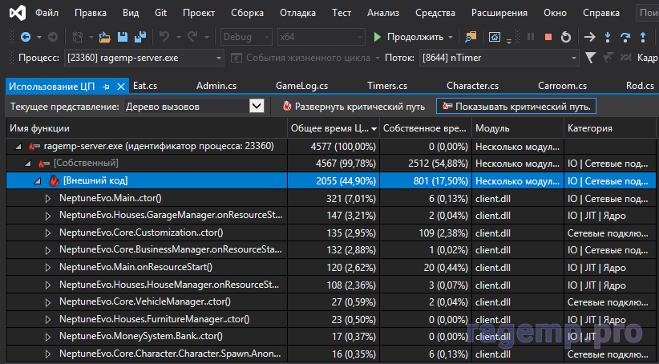
Task: Click the flame icon beside Внешний код
Action: pyautogui.click(x=54, y=180)
